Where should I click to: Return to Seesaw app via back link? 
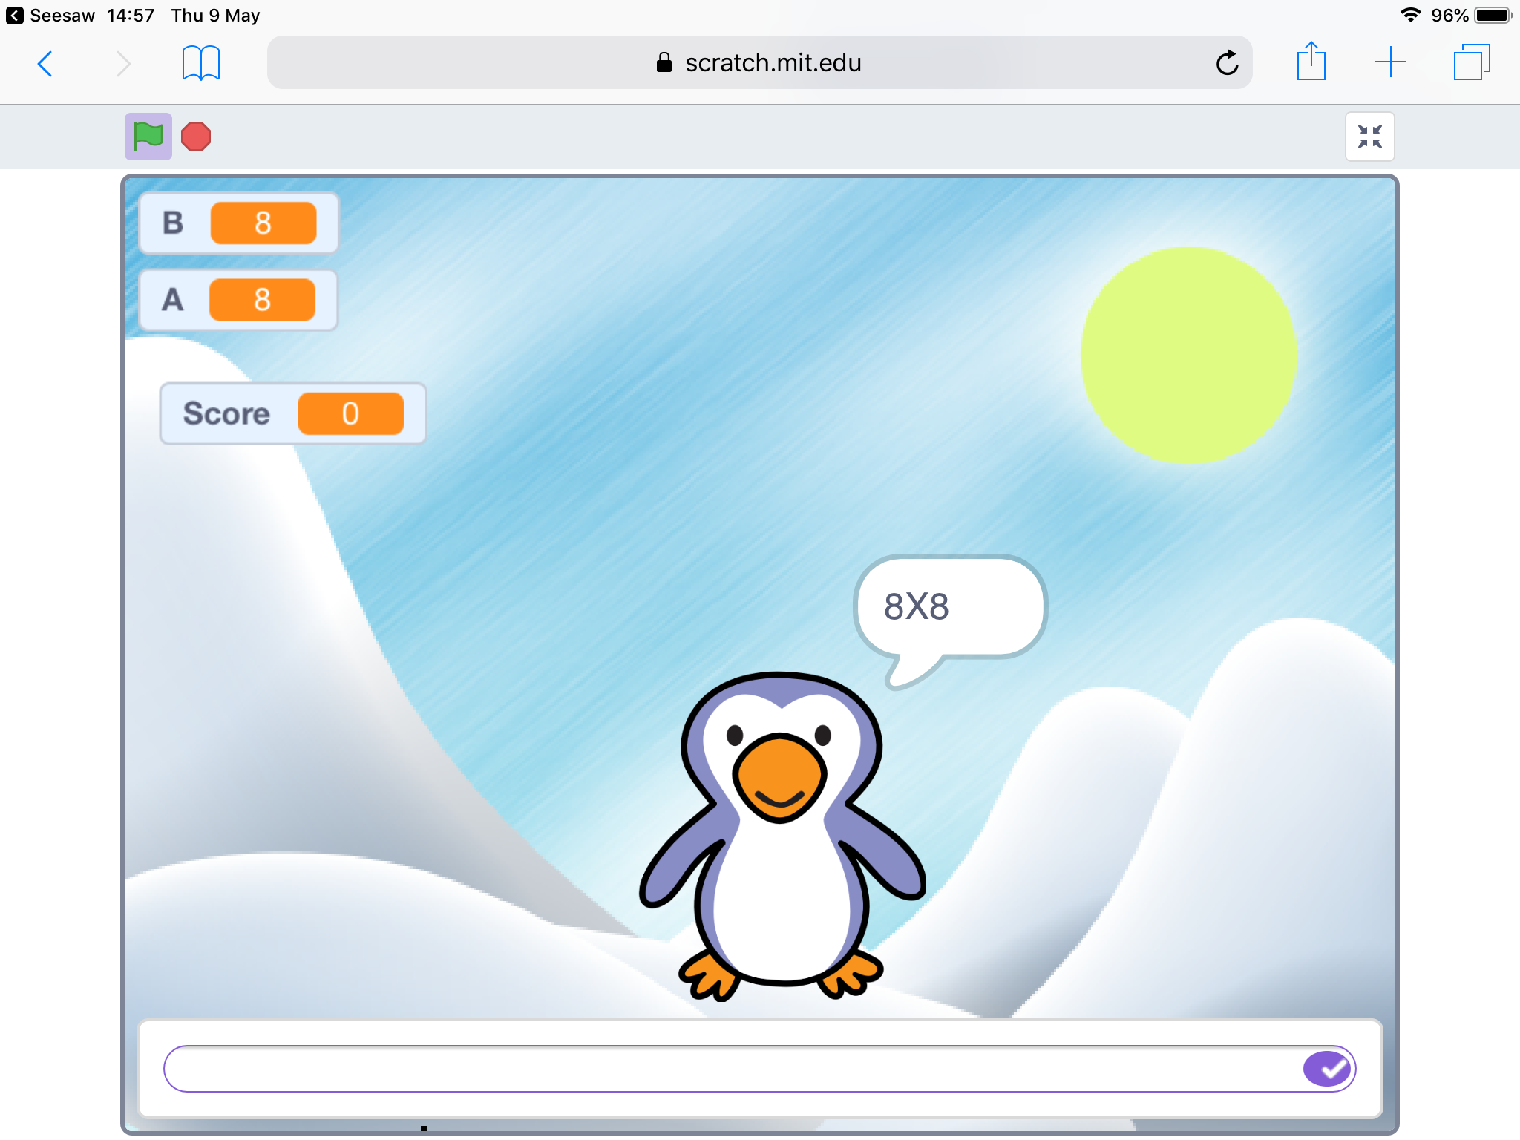coord(50,16)
